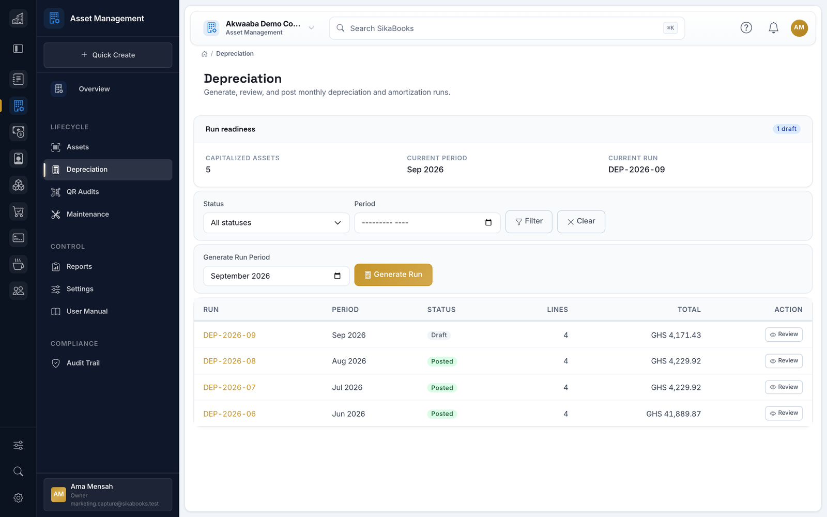
Task: Open QR Audits in the sidebar
Action: click(x=108, y=192)
